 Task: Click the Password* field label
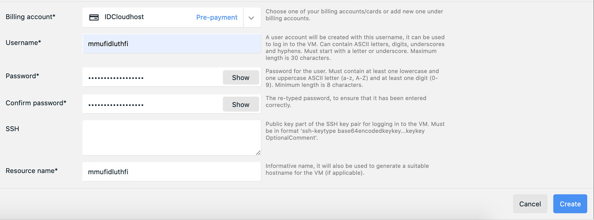click(x=22, y=76)
